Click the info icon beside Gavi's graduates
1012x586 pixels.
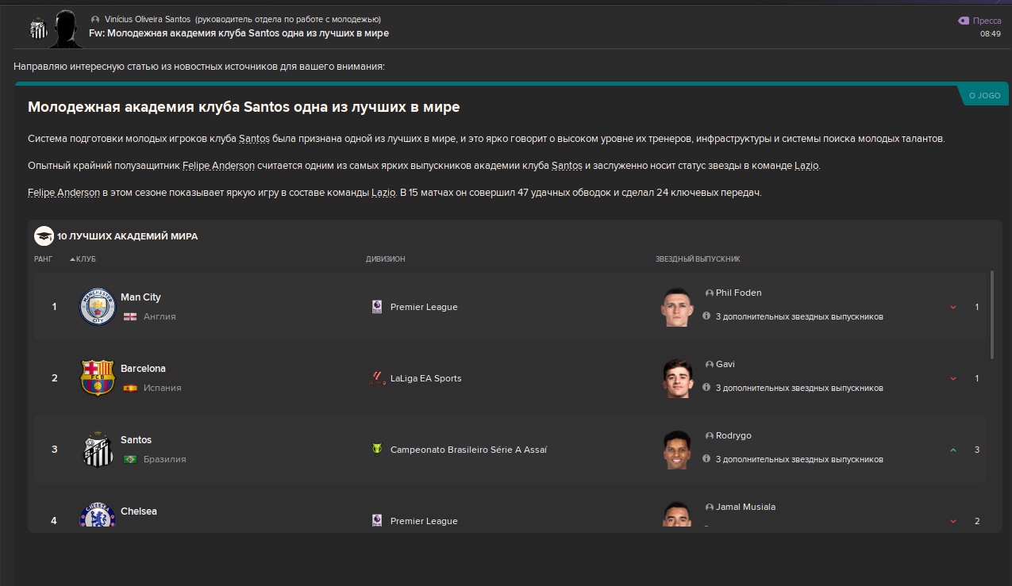point(706,387)
